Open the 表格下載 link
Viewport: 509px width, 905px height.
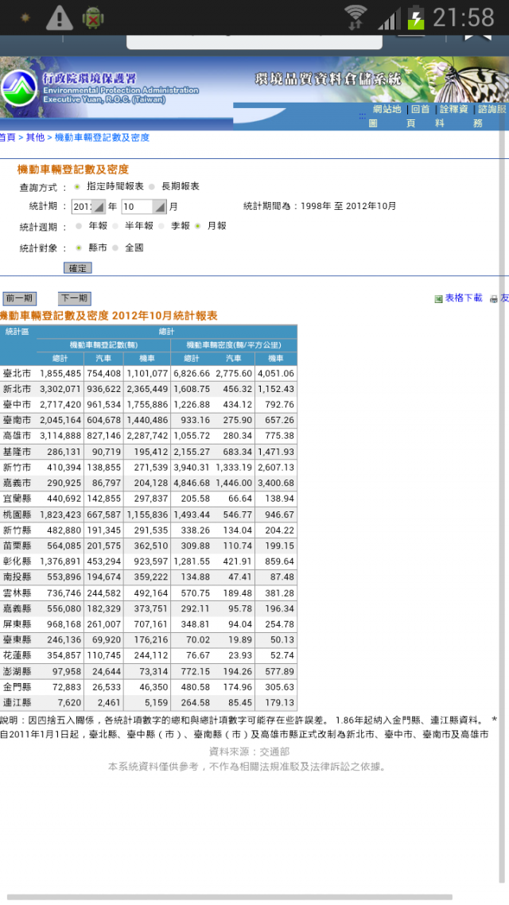tap(464, 298)
